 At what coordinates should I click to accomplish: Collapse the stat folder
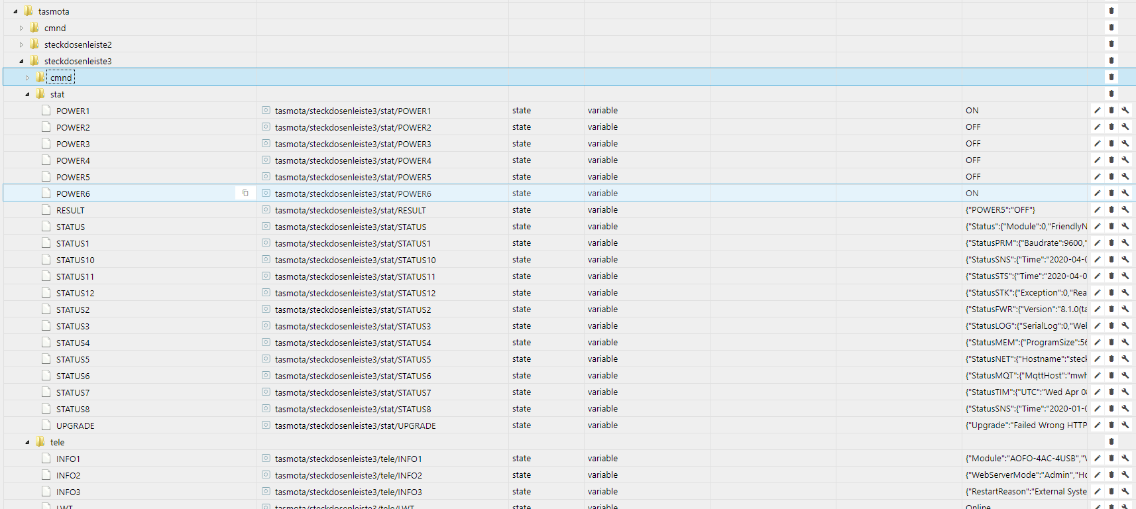point(27,94)
